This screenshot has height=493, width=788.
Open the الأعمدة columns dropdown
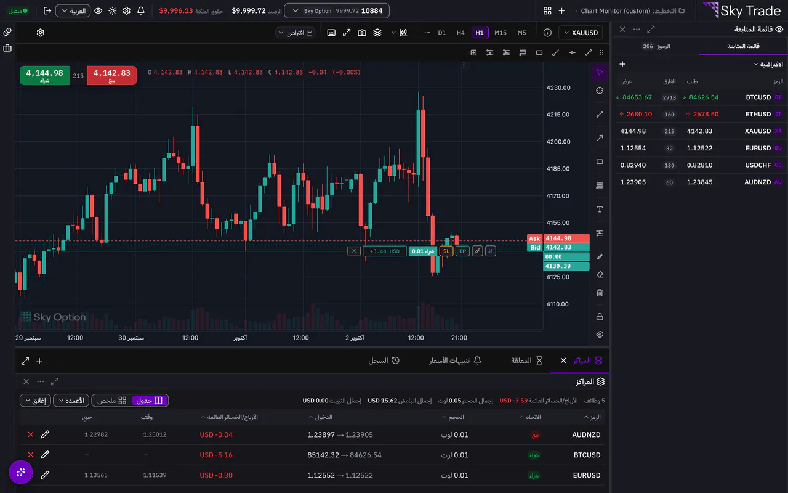71,401
